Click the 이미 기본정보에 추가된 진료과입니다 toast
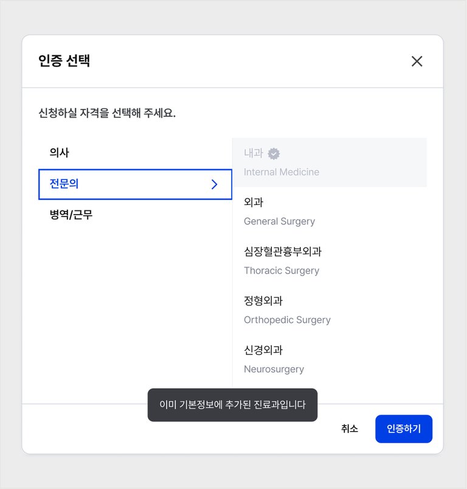The width and height of the screenshot is (467, 489). point(232,405)
